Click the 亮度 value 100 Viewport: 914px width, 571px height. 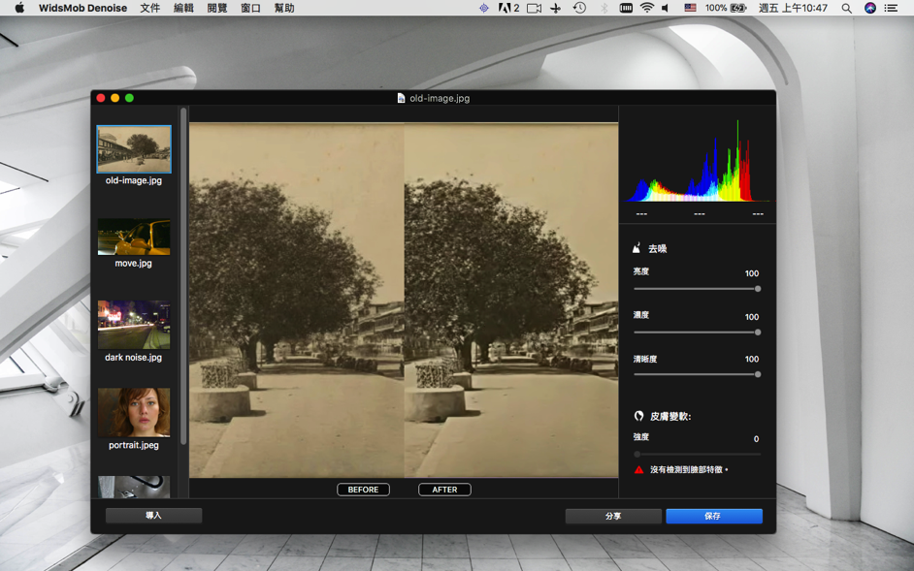point(752,273)
